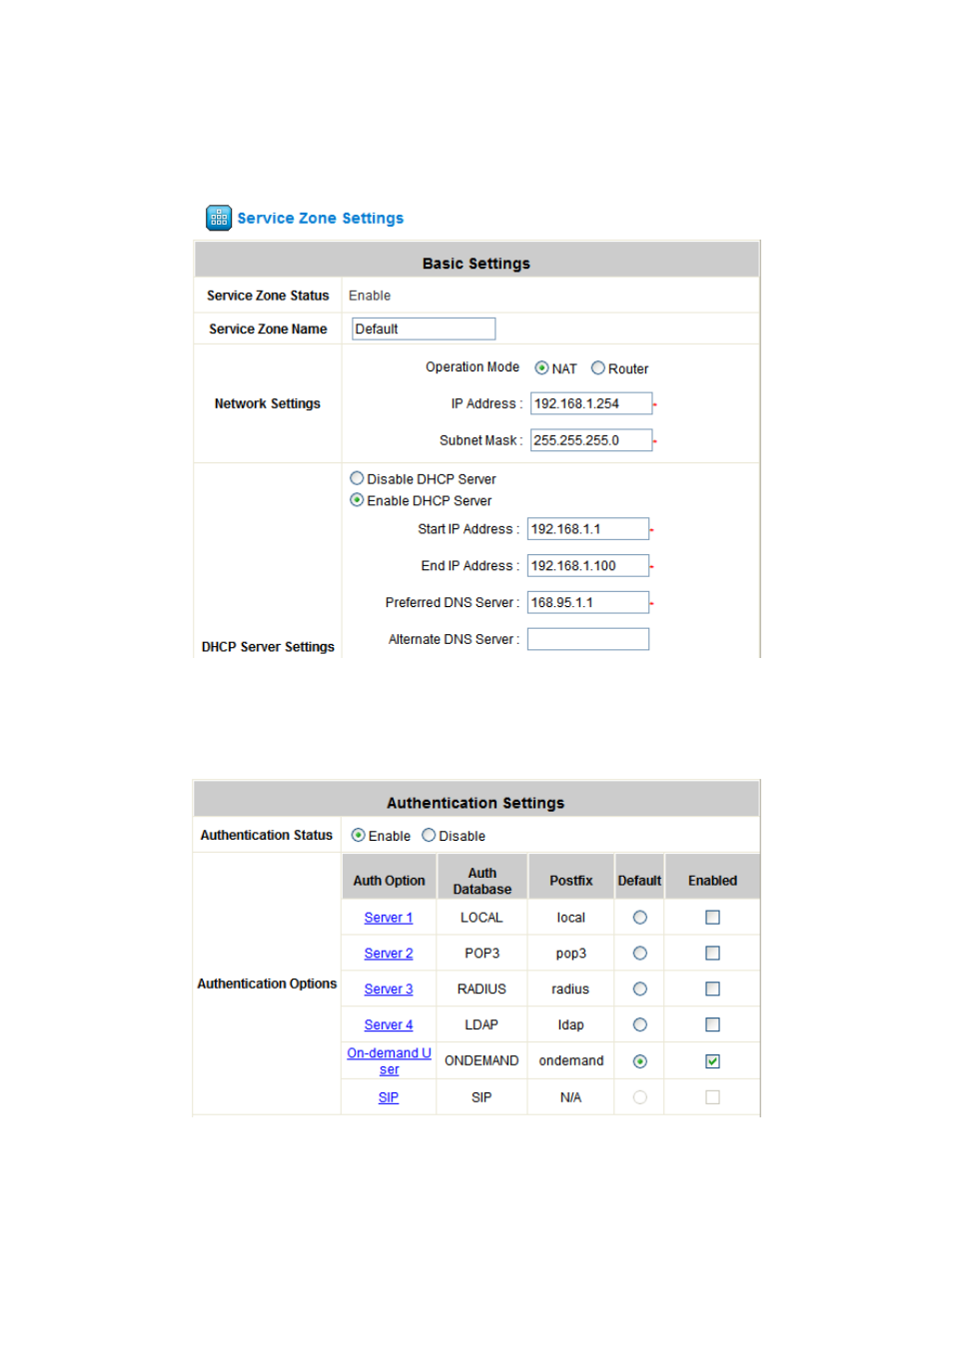Click the Basic Settings header
The height and width of the screenshot is (1348, 953).
pyautogui.click(x=476, y=263)
